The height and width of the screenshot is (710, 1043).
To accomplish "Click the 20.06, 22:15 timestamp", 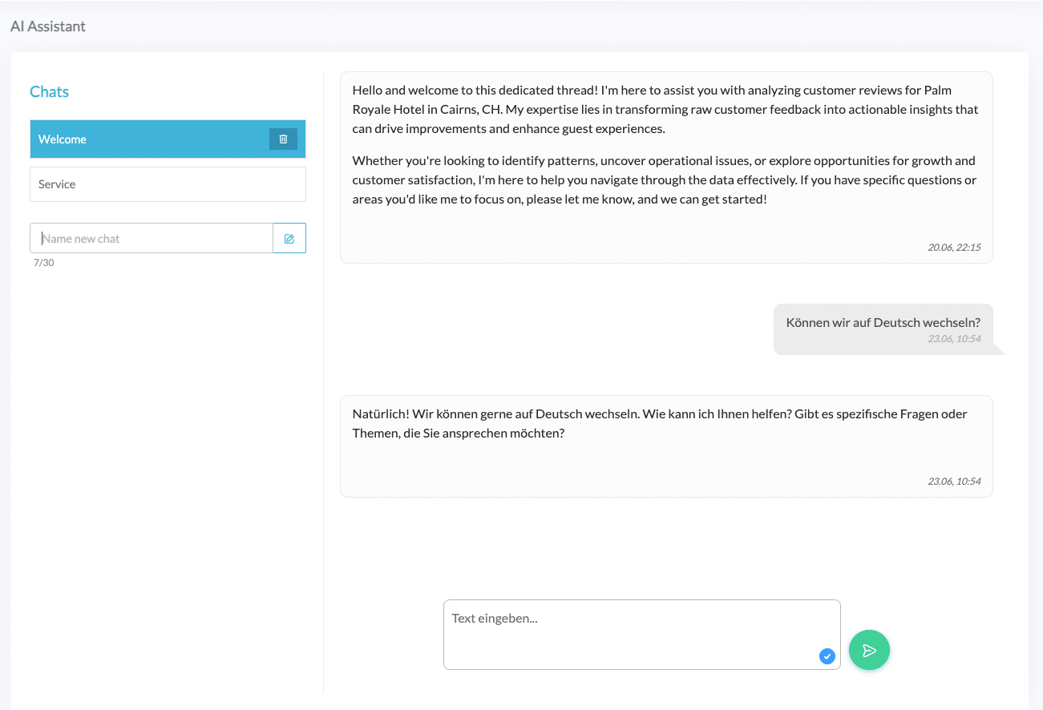I will (x=954, y=248).
